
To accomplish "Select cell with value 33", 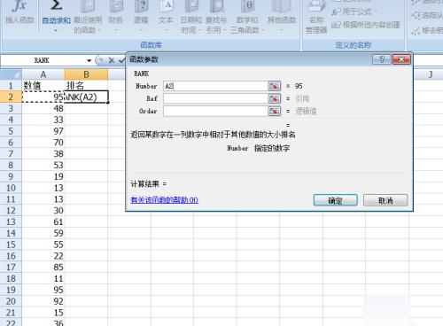I will point(43,120).
